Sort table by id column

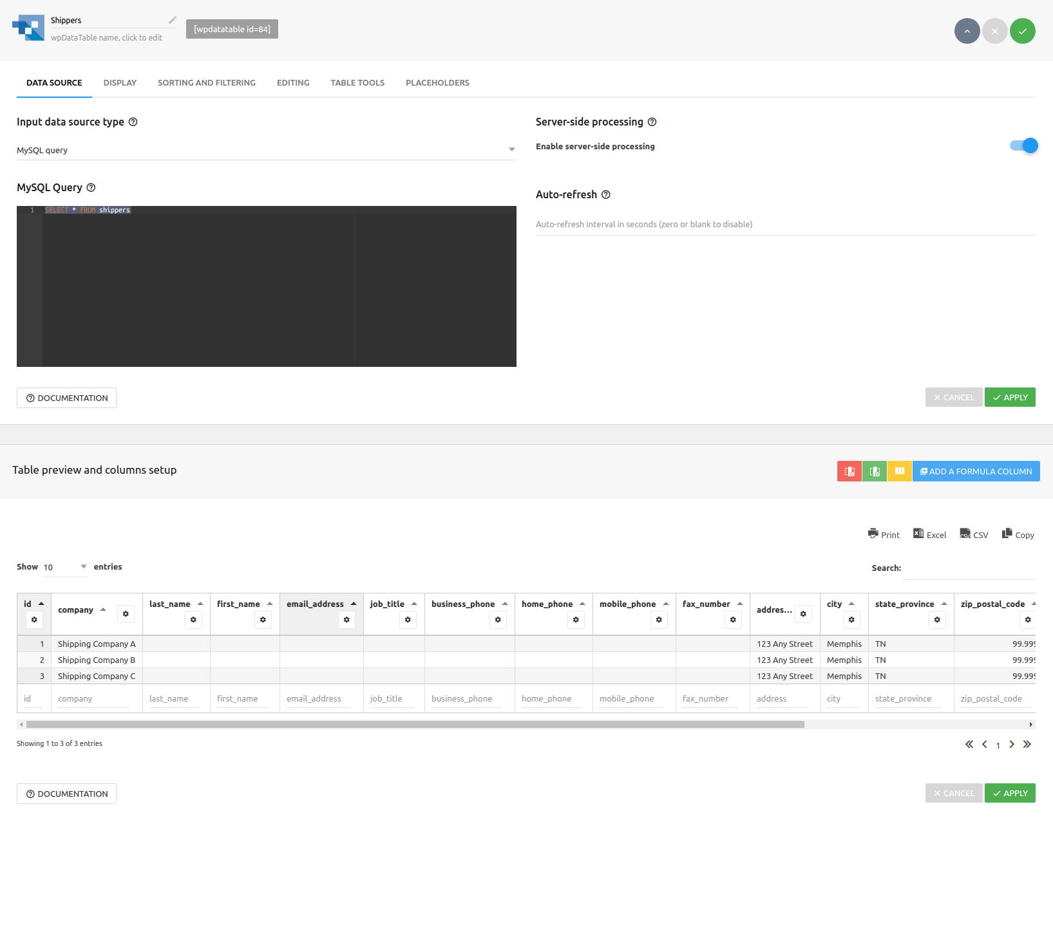tap(33, 604)
